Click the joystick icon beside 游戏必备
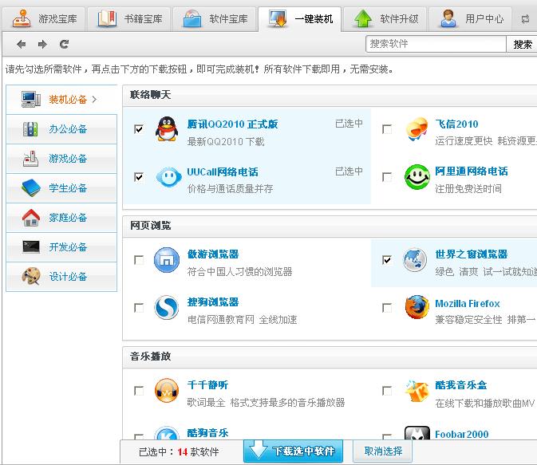 point(30,159)
